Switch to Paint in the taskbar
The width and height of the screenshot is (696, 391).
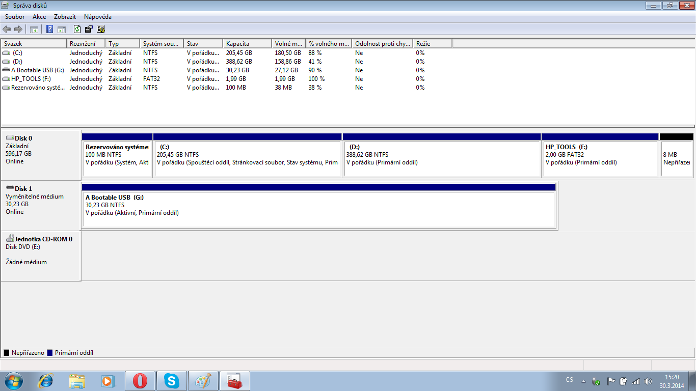(203, 381)
